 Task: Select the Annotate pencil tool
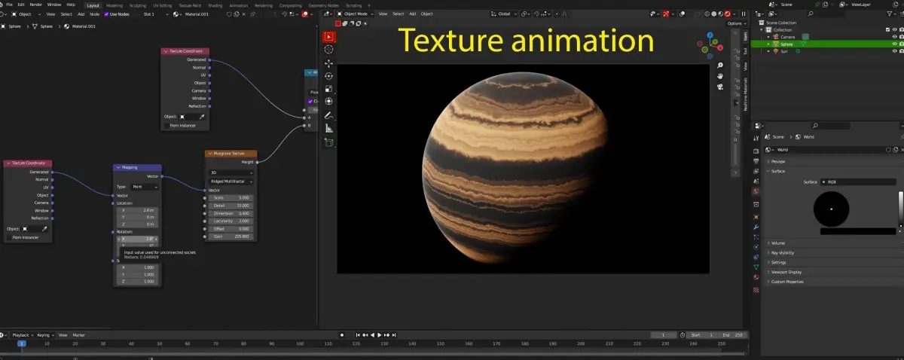click(x=329, y=116)
